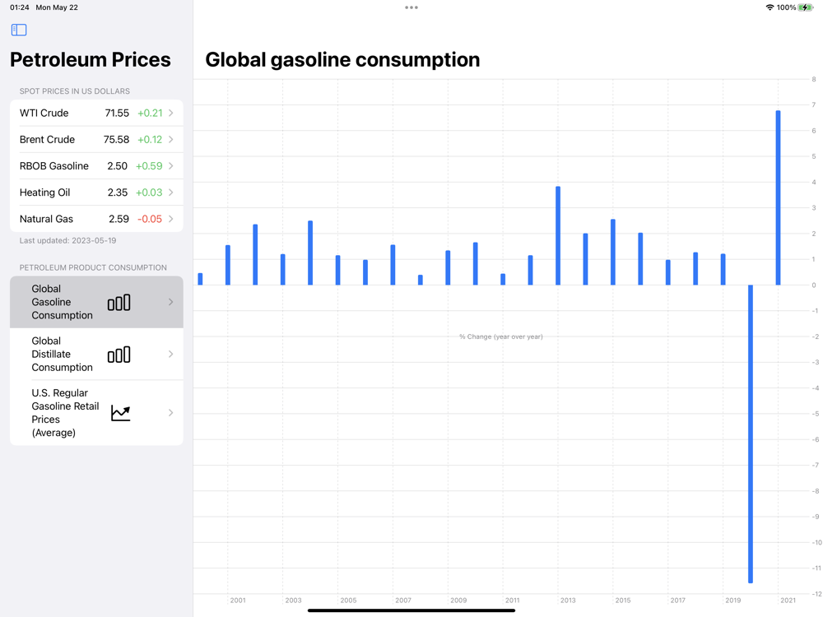Screen dimensions: 823x617
Task: Tap the battery status icon
Action: (805, 7)
